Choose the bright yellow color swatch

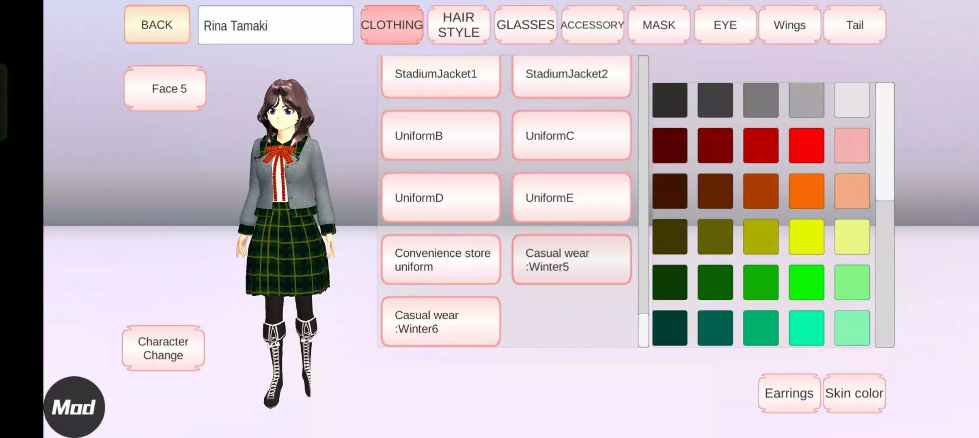point(806,237)
